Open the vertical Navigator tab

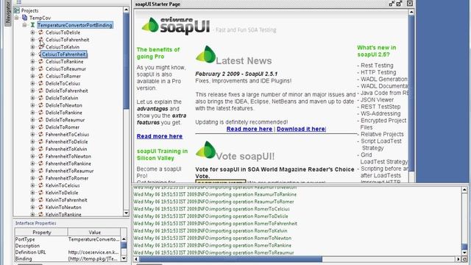click(x=8, y=13)
